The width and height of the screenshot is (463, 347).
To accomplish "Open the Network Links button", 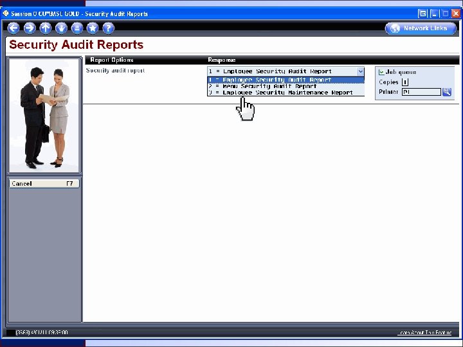I will pos(421,28).
